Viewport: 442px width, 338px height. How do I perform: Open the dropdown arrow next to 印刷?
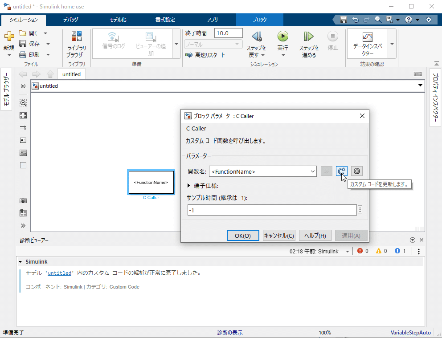48,55
